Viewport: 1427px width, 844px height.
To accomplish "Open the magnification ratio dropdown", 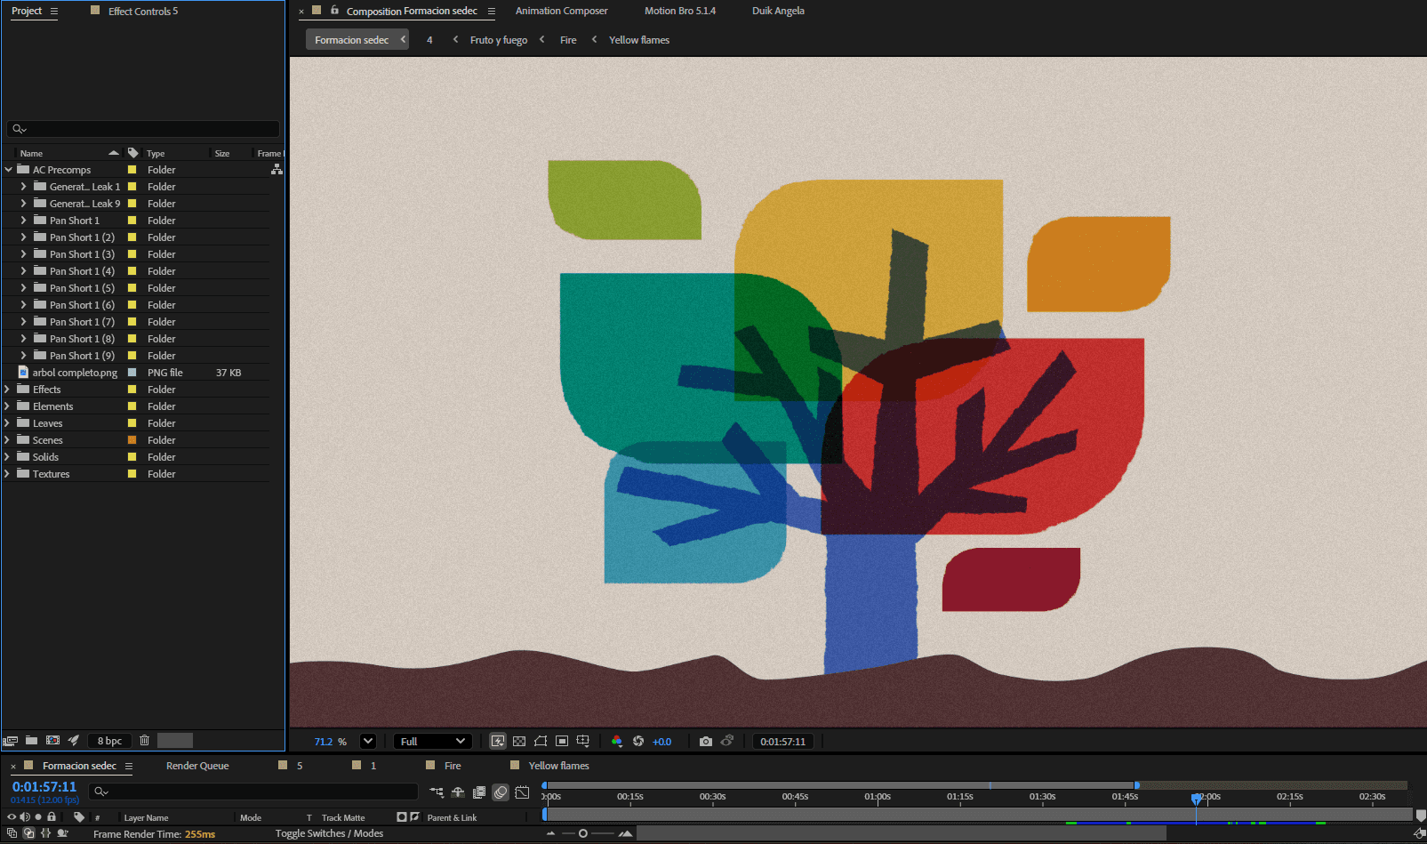I will point(368,741).
